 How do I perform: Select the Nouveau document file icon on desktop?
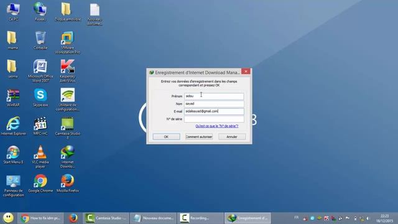pos(95,14)
